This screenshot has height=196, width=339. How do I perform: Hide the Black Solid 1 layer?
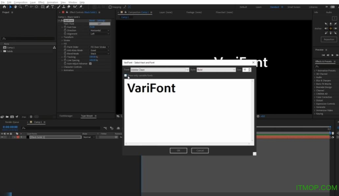click(x=2, y=137)
